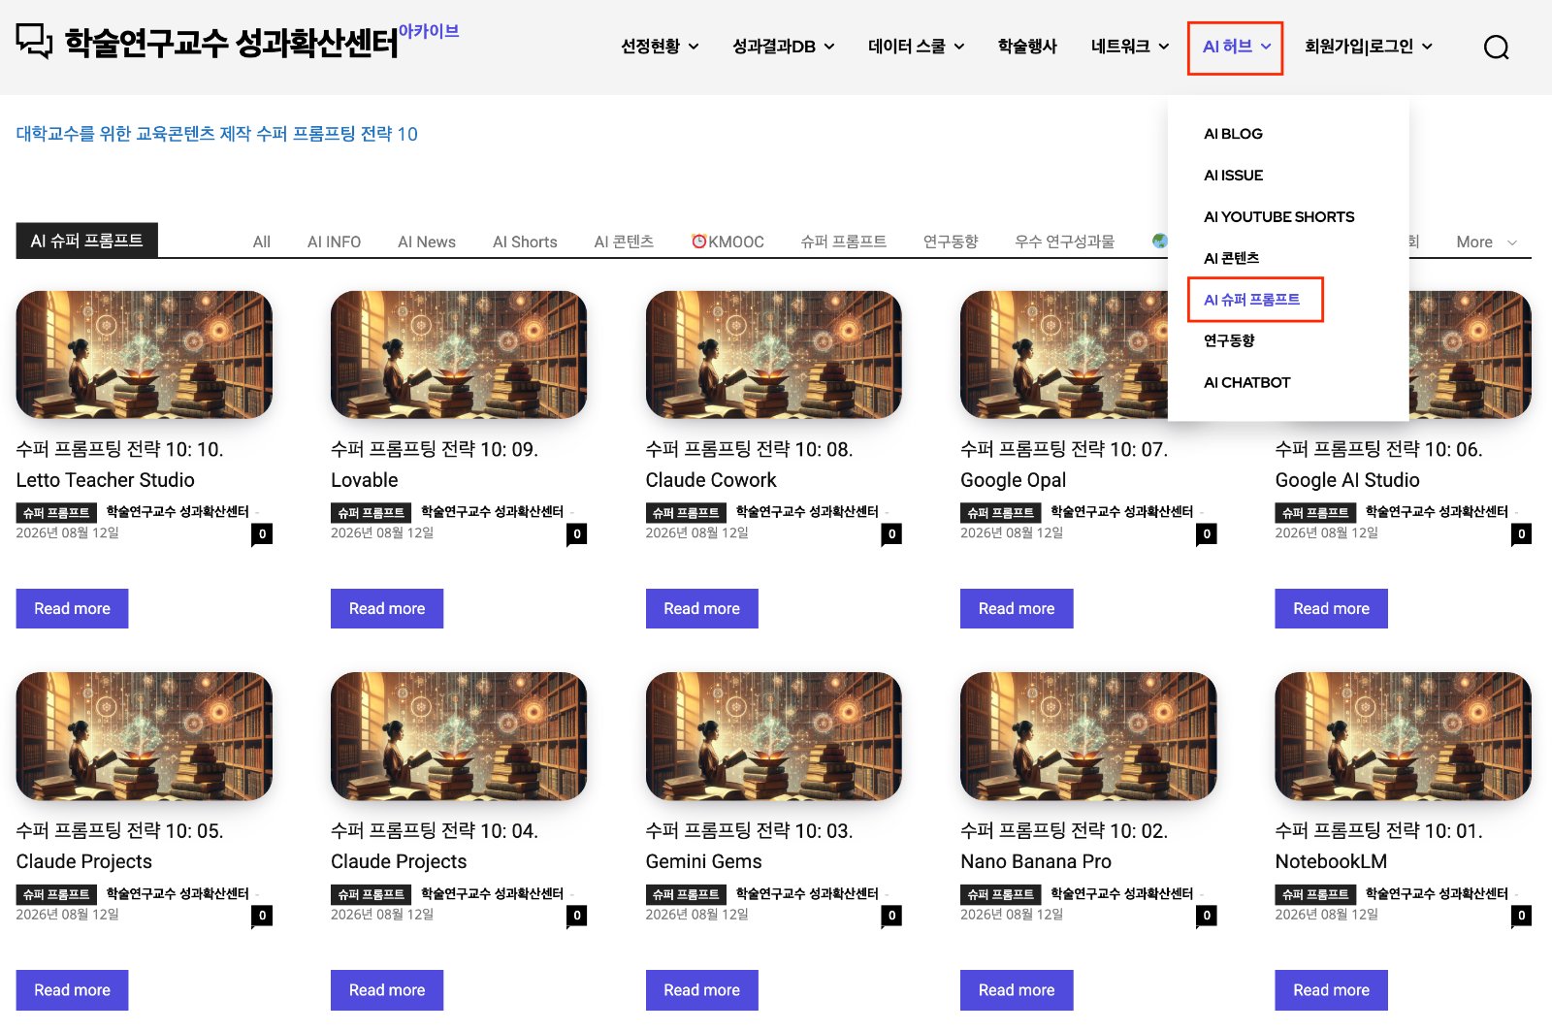Viewport: 1552px width, 1031px height.
Task: Choose AI YOUTUBE SHORTS menu entry
Action: point(1278,217)
